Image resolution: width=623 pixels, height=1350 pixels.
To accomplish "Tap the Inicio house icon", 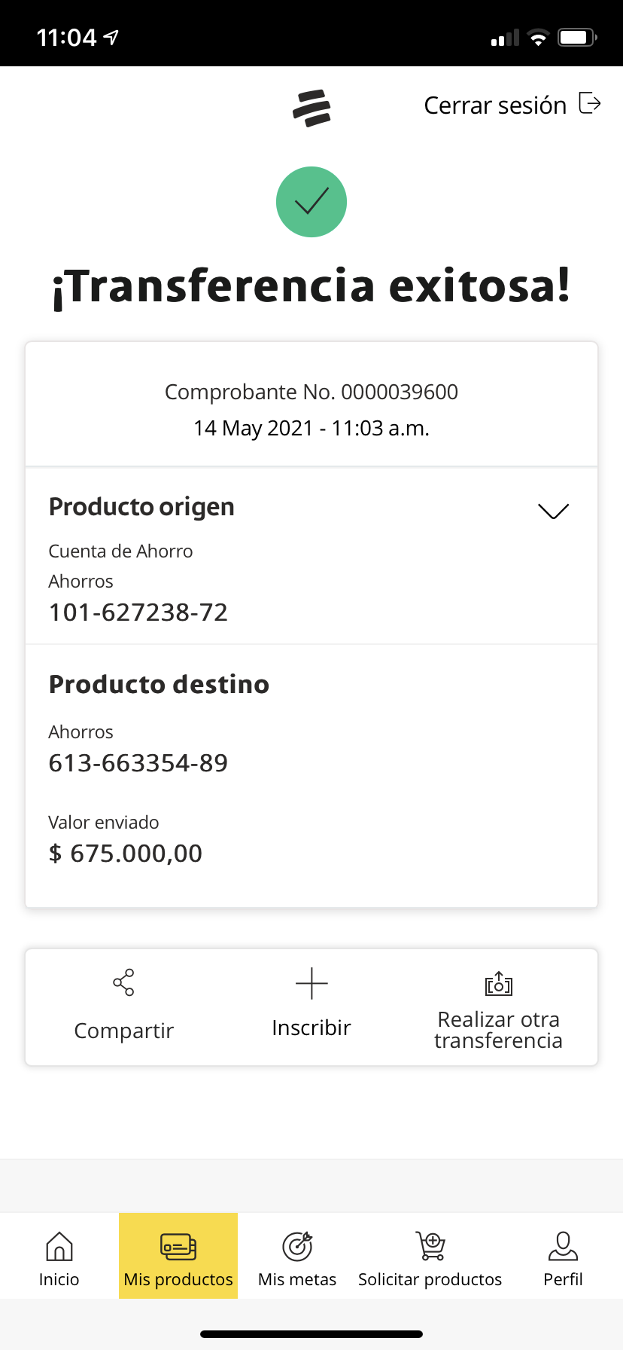I will pos(59,1246).
